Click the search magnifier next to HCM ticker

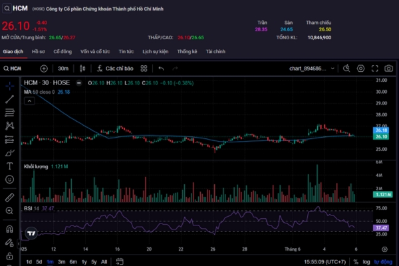[7, 9]
